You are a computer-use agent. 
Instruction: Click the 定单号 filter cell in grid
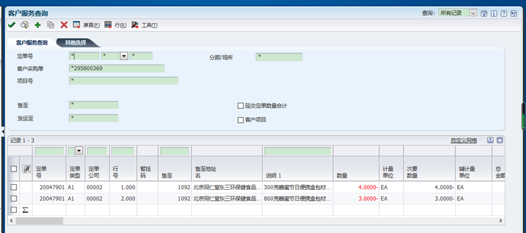tap(49, 151)
